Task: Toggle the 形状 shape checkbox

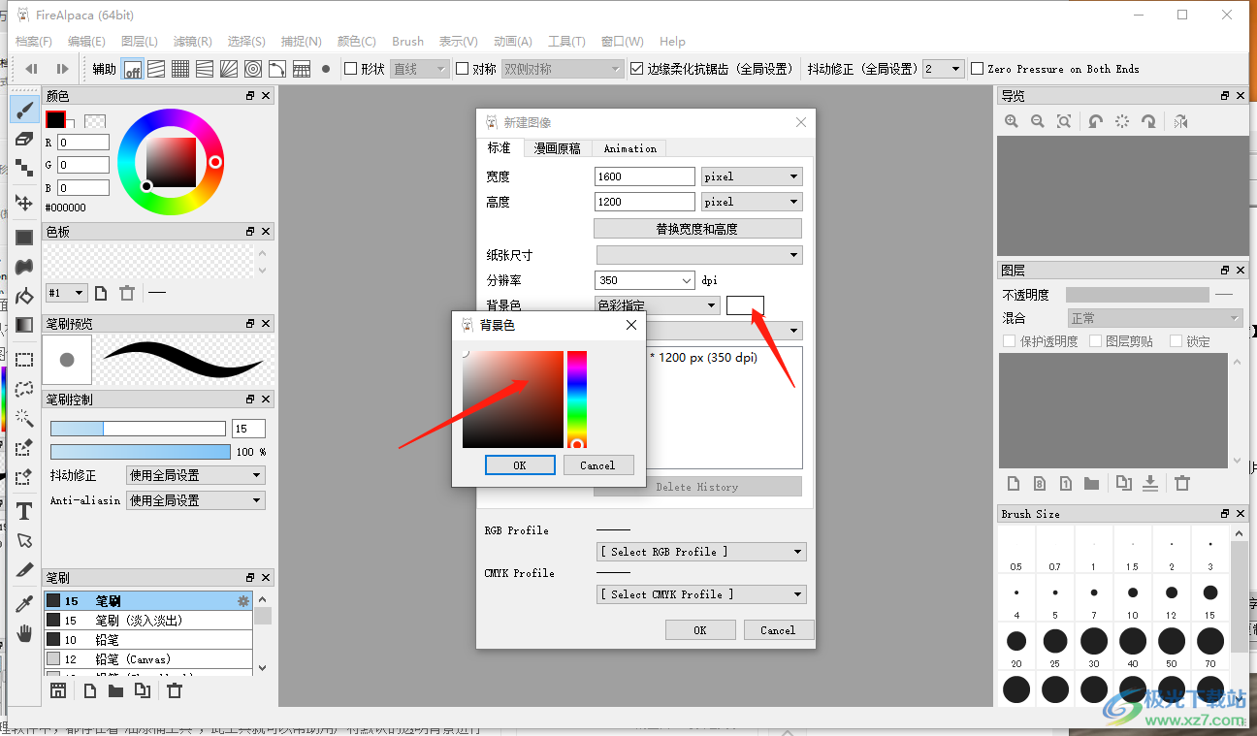Action: (351, 69)
